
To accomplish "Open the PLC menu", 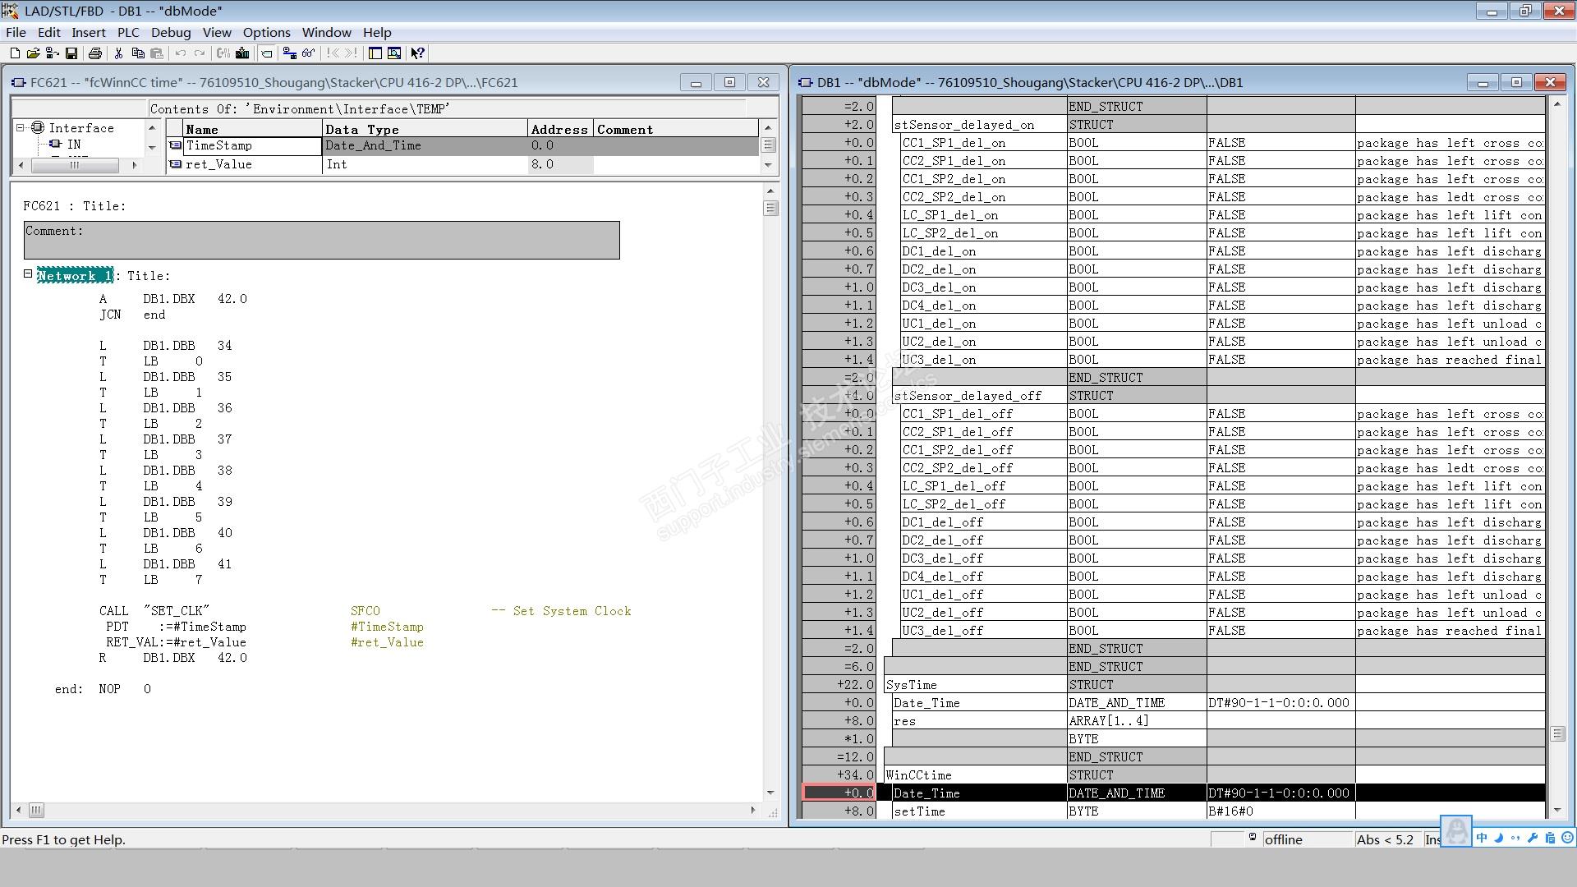I will coord(128,33).
